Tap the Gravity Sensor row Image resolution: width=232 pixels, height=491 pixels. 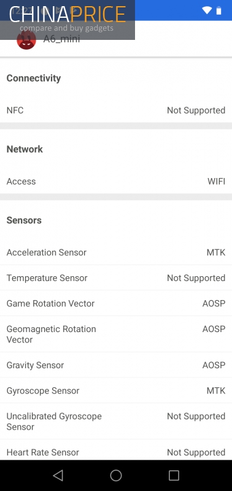click(x=116, y=365)
